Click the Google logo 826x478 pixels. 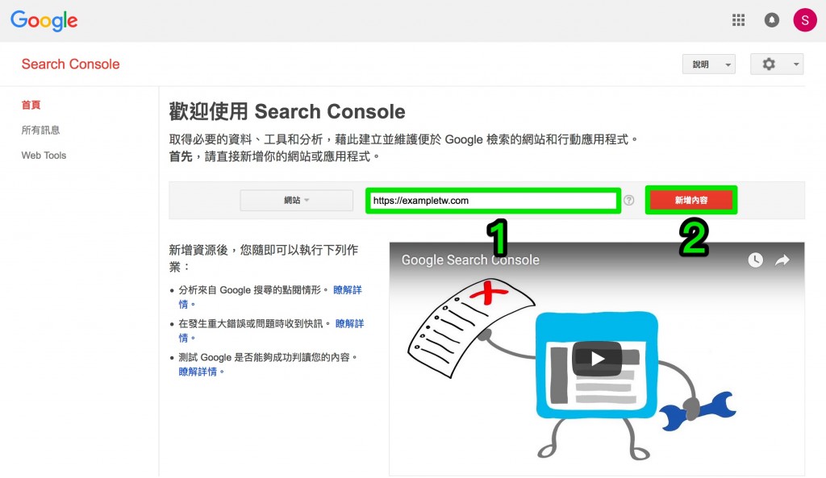coord(44,20)
